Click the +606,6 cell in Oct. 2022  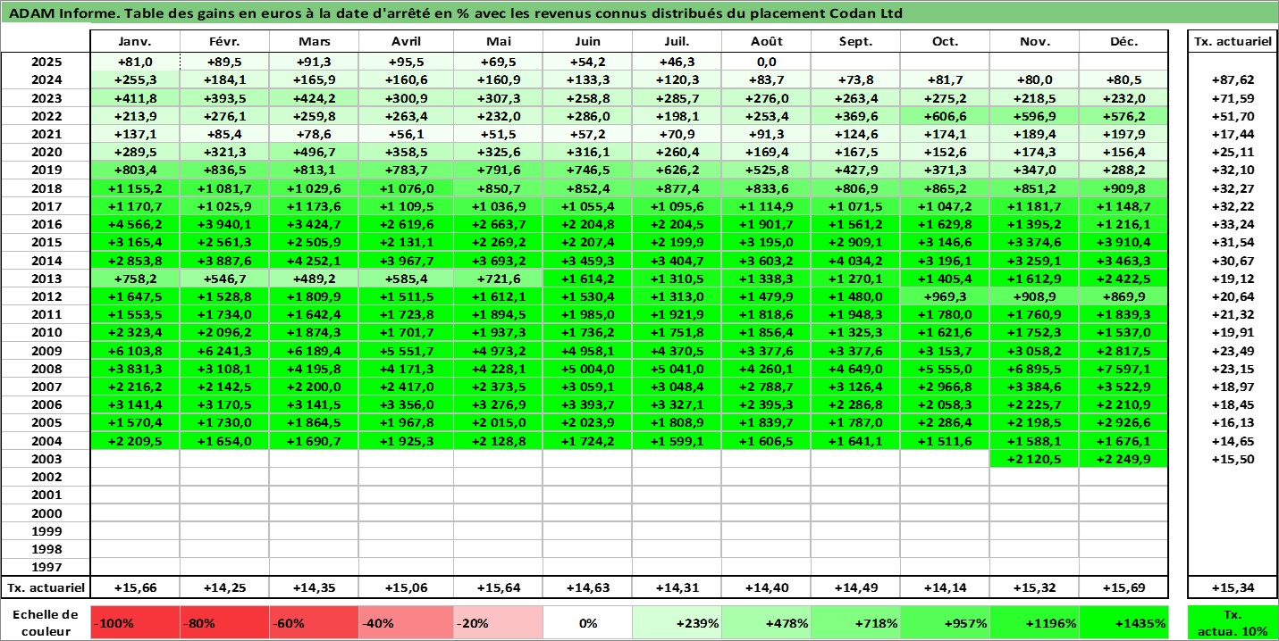945,117
